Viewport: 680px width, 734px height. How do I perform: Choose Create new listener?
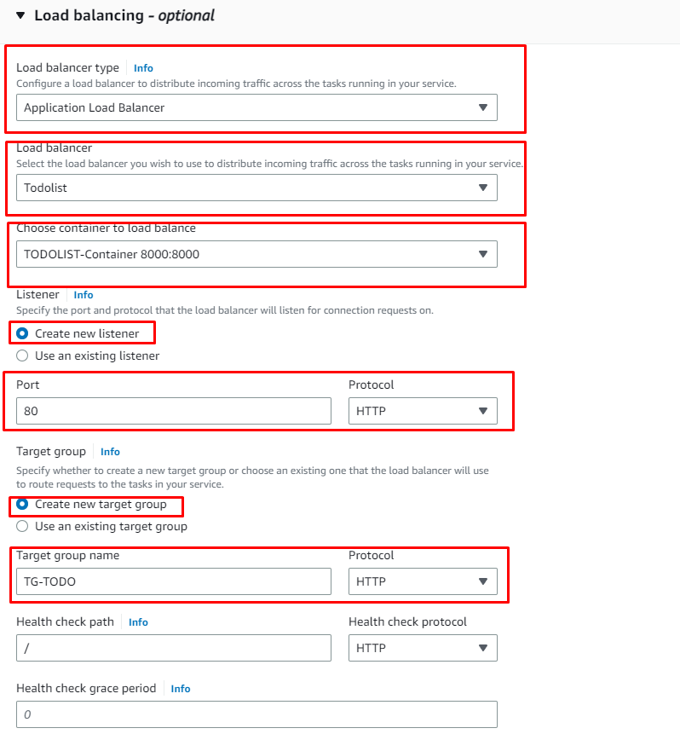20,332
